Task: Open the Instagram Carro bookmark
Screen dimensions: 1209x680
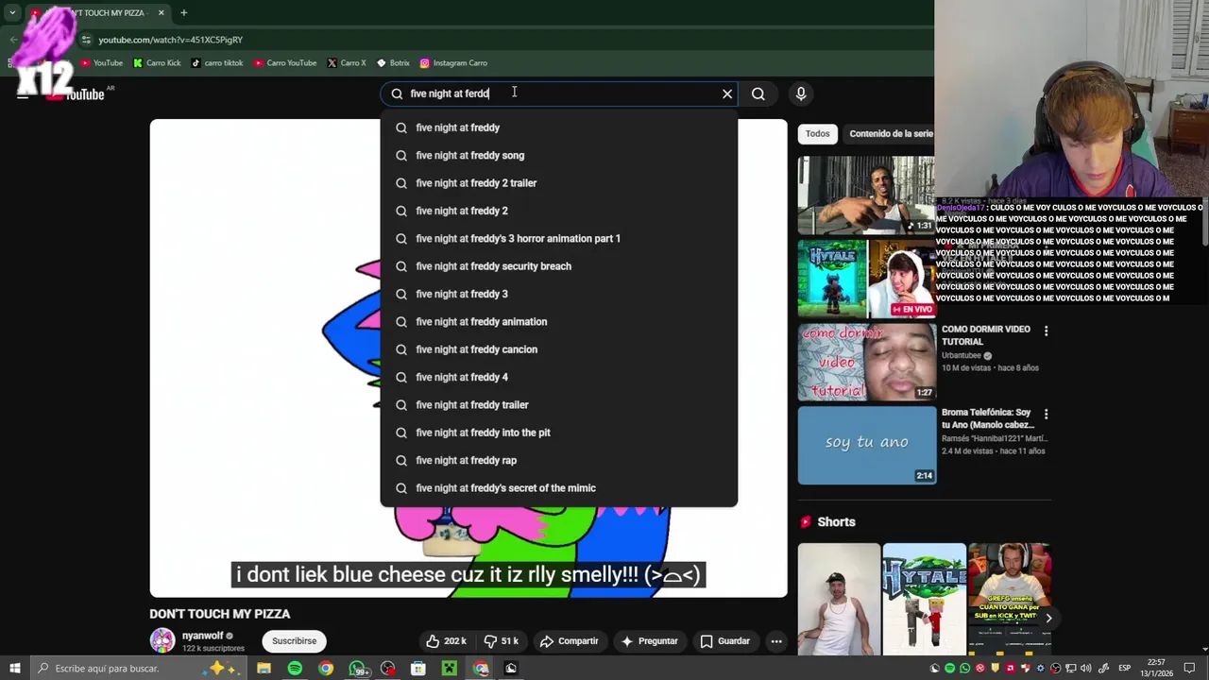Action: [453, 63]
